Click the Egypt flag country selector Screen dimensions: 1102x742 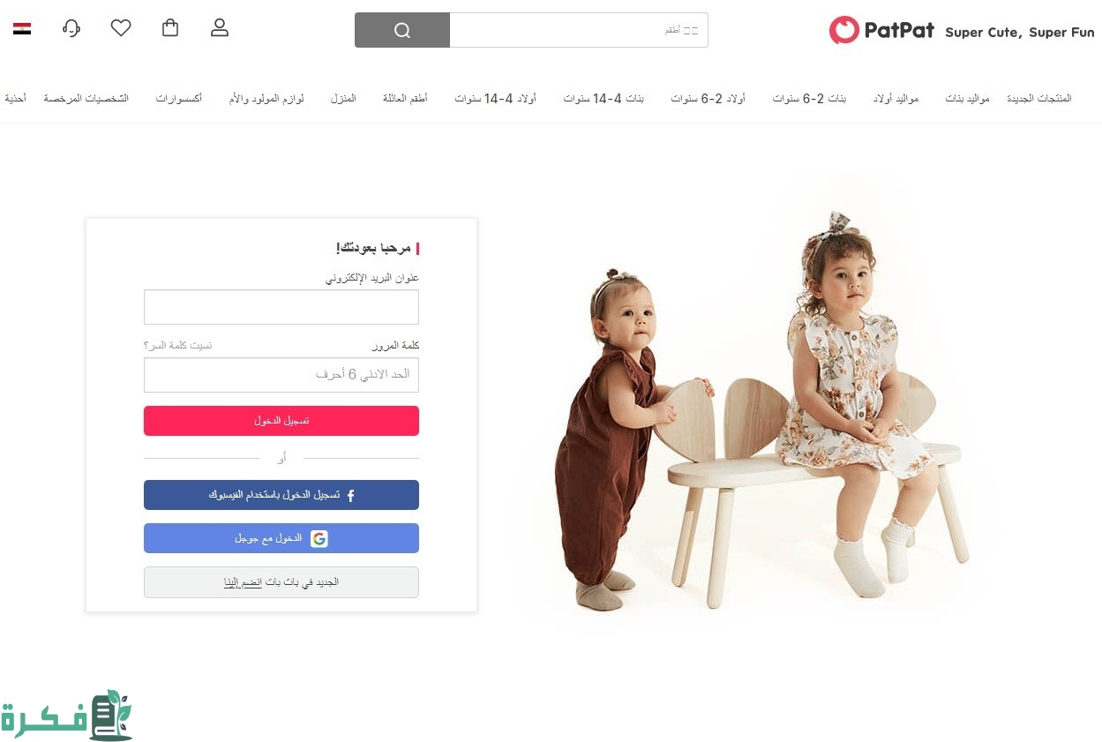[22, 29]
